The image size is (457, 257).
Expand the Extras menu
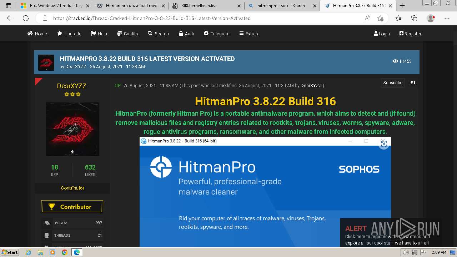click(248, 34)
